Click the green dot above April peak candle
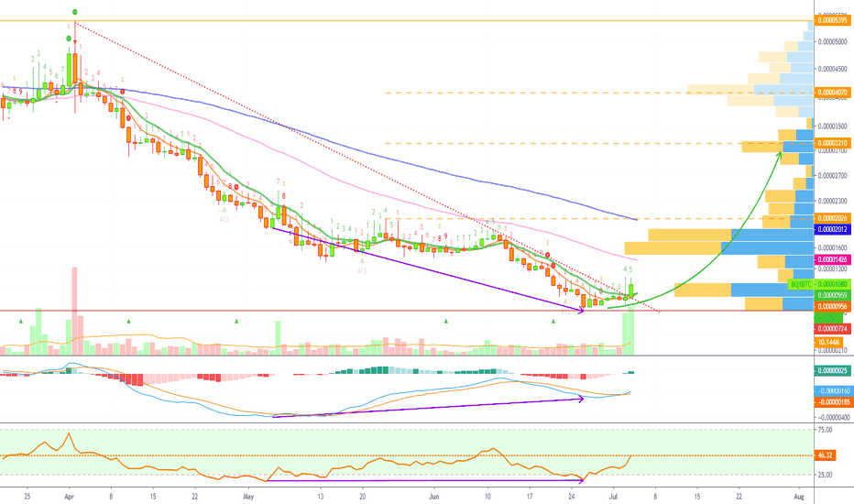This screenshot has height=504, width=854. coord(74,11)
